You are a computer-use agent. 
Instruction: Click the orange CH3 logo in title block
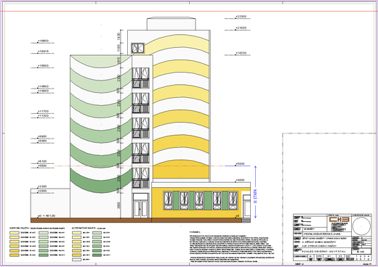[339, 219]
